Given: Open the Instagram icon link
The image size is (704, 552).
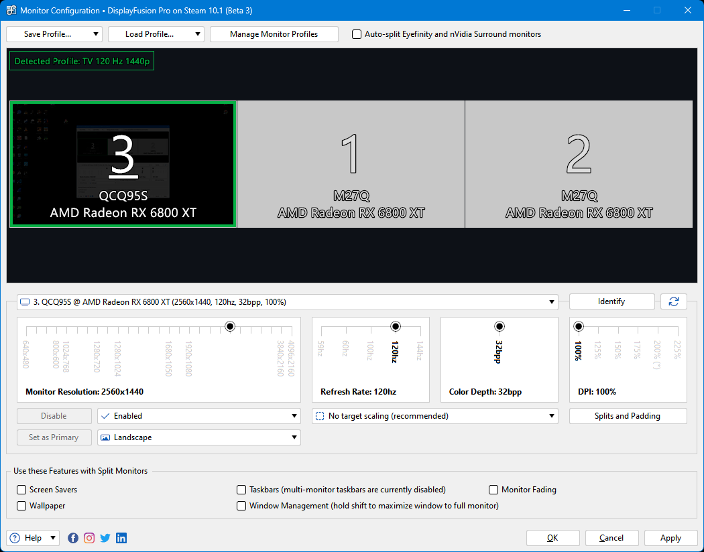Looking at the screenshot, I should click(89, 538).
